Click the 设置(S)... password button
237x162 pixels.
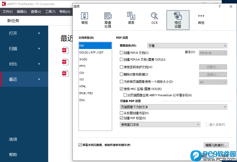213,67
